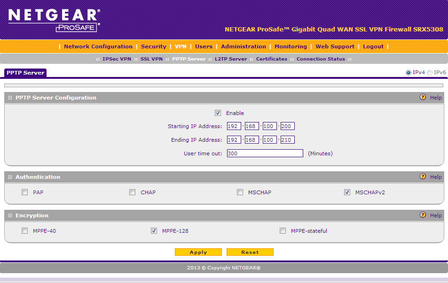
Task: Click Starting IP first octet field
Action: (x=234, y=126)
